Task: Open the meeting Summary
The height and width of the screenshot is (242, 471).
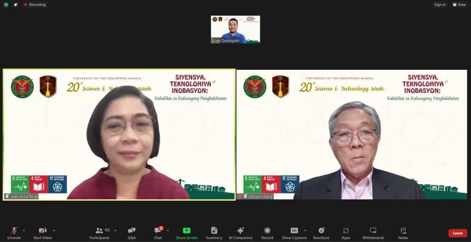Action: 214,233
